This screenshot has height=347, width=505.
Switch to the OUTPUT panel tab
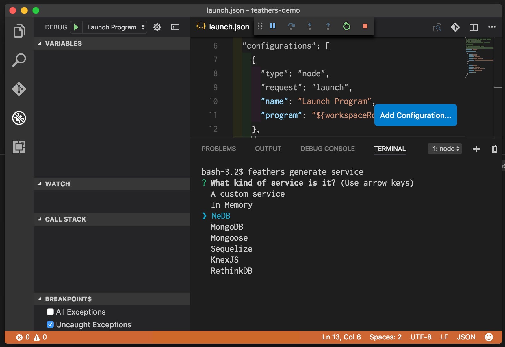tap(268, 149)
